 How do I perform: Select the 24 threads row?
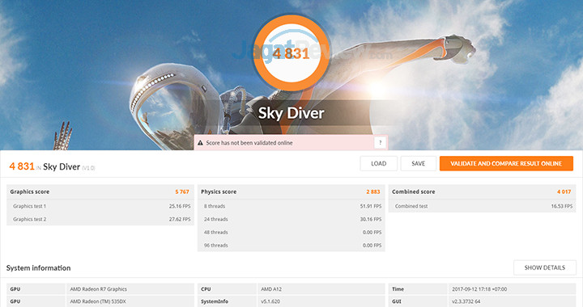click(x=291, y=219)
